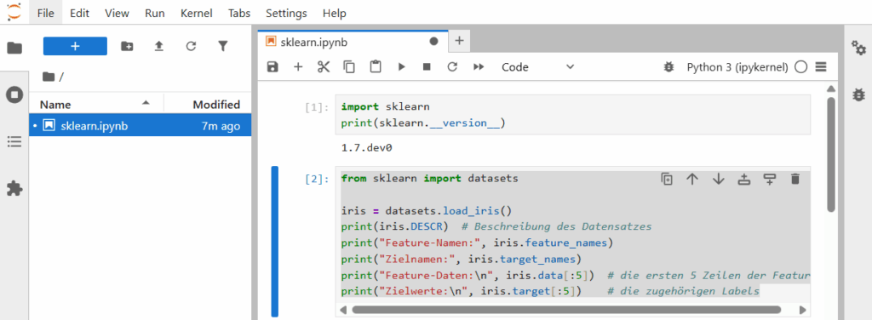
Task: Open the File Browser sidebar folder icon
Action: point(14,48)
